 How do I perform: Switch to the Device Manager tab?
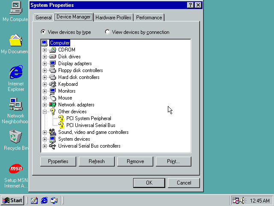point(74,17)
